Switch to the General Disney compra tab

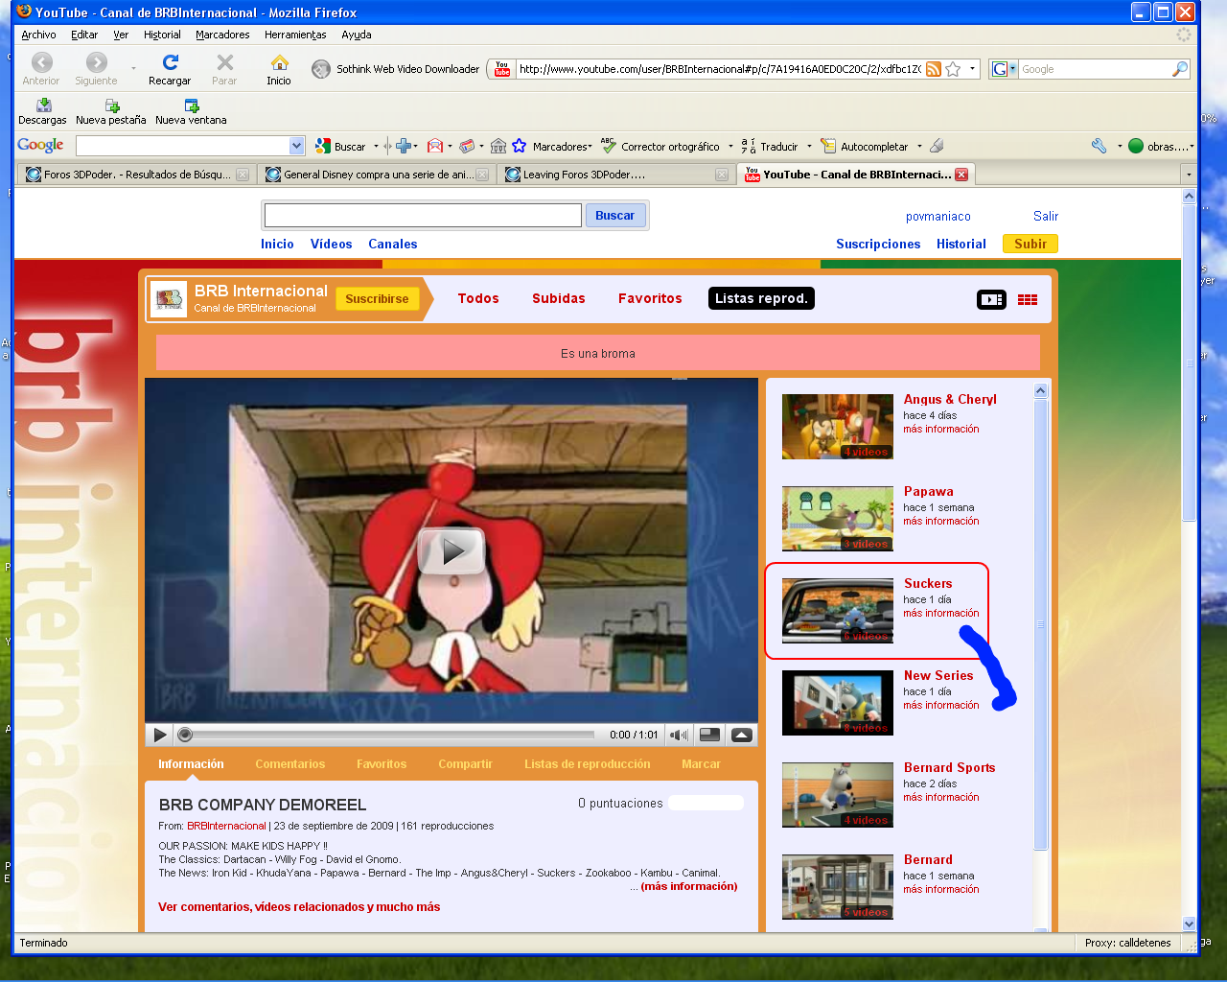(377, 175)
